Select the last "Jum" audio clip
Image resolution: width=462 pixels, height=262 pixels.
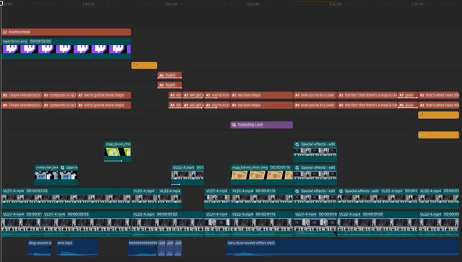coord(178,248)
